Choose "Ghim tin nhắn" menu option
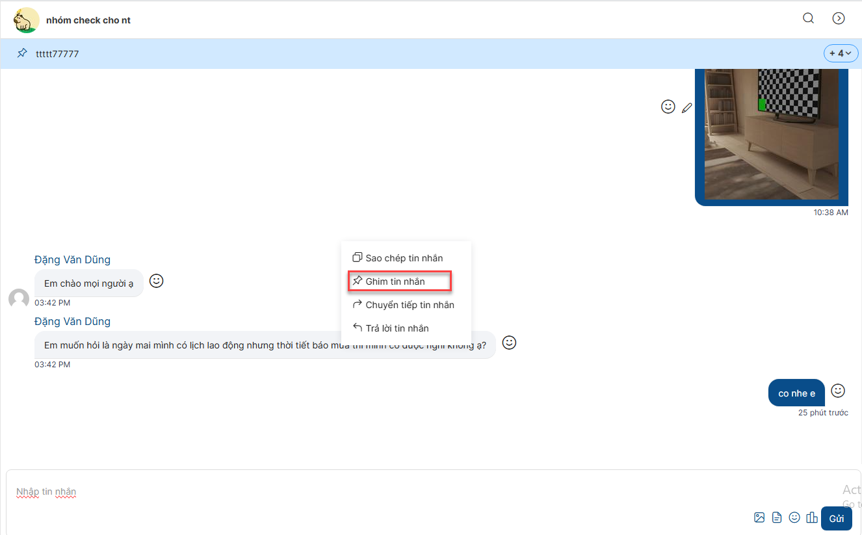Viewport: 862px width, 535px height. pyautogui.click(x=395, y=281)
